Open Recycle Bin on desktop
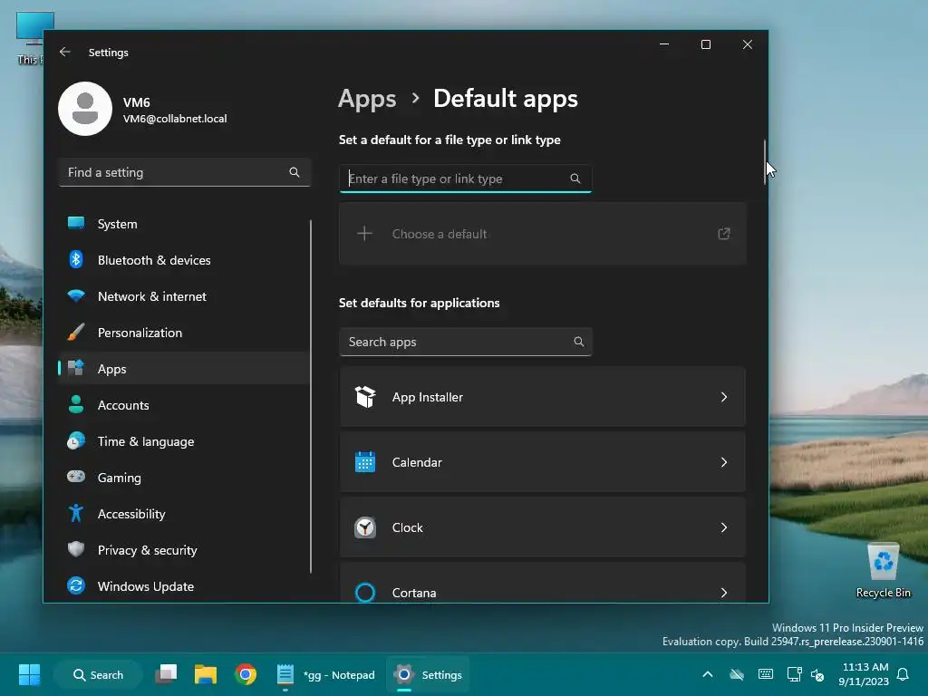This screenshot has width=928, height=696. [x=883, y=570]
